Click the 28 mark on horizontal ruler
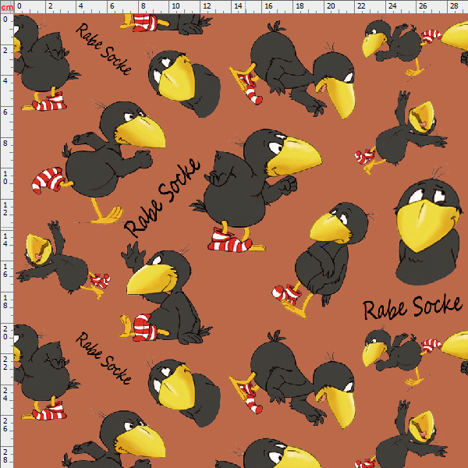 tap(453, 6)
